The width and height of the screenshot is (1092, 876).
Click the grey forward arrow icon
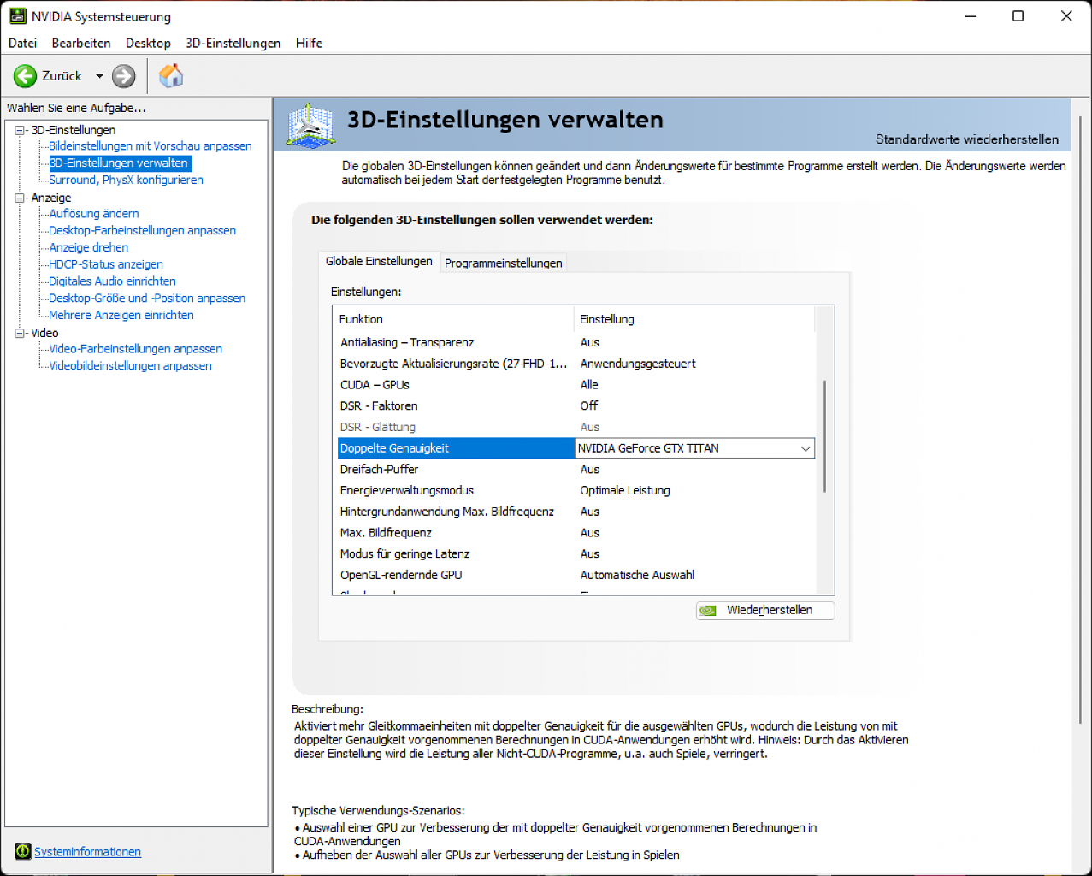[124, 76]
